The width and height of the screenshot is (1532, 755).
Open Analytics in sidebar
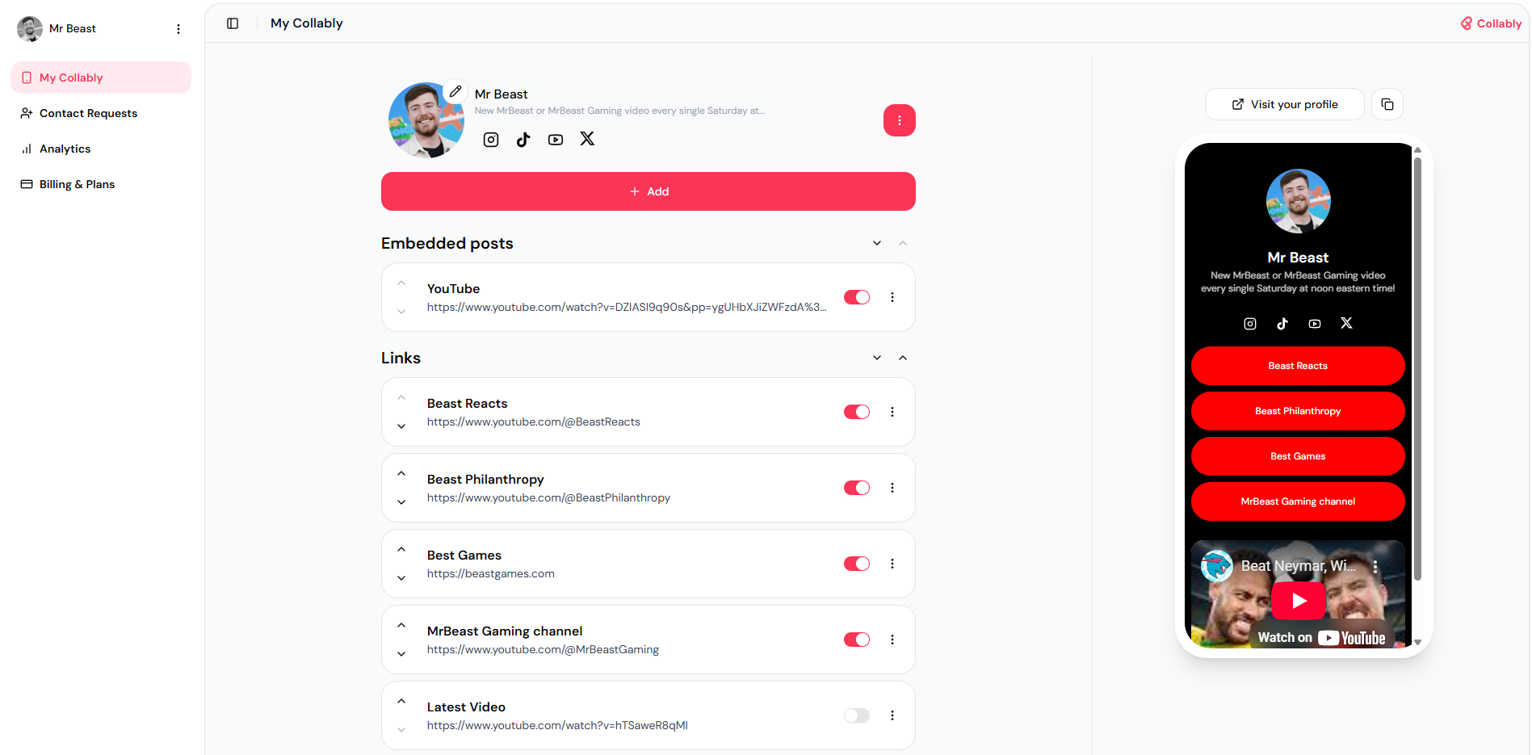(x=101, y=149)
